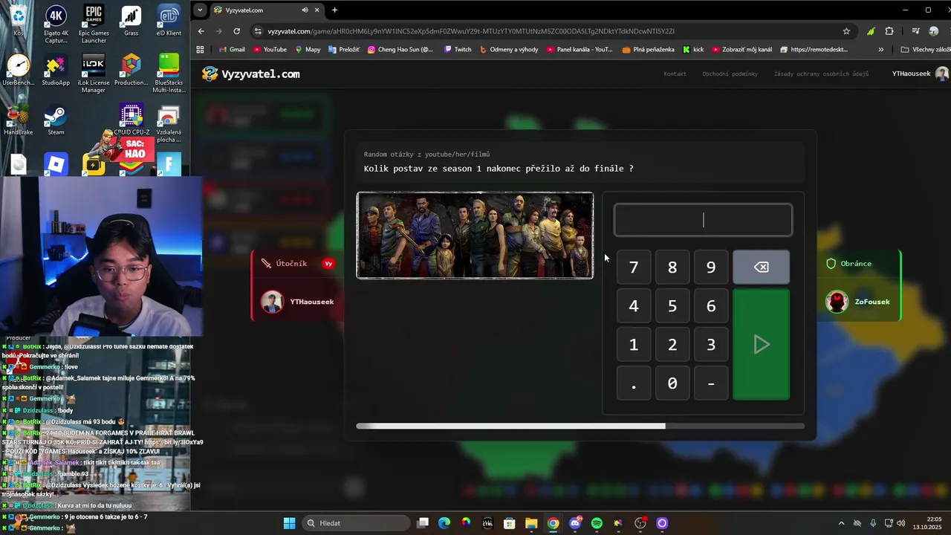Screen dimensions: 951x535
Task: Click the minus key on keypad
Action: tap(711, 383)
